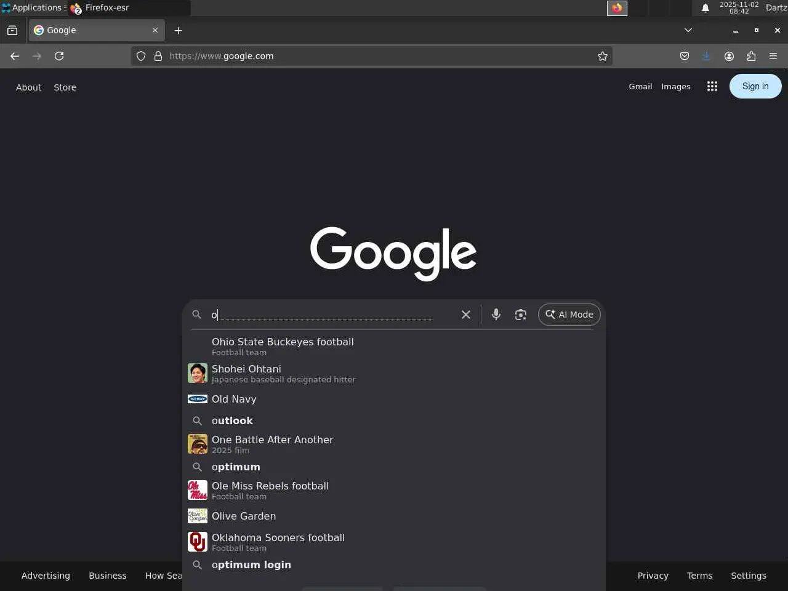Click the workspace switcher thumbnail in the panel
The width and height of the screenshot is (788, 591).
(617, 8)
